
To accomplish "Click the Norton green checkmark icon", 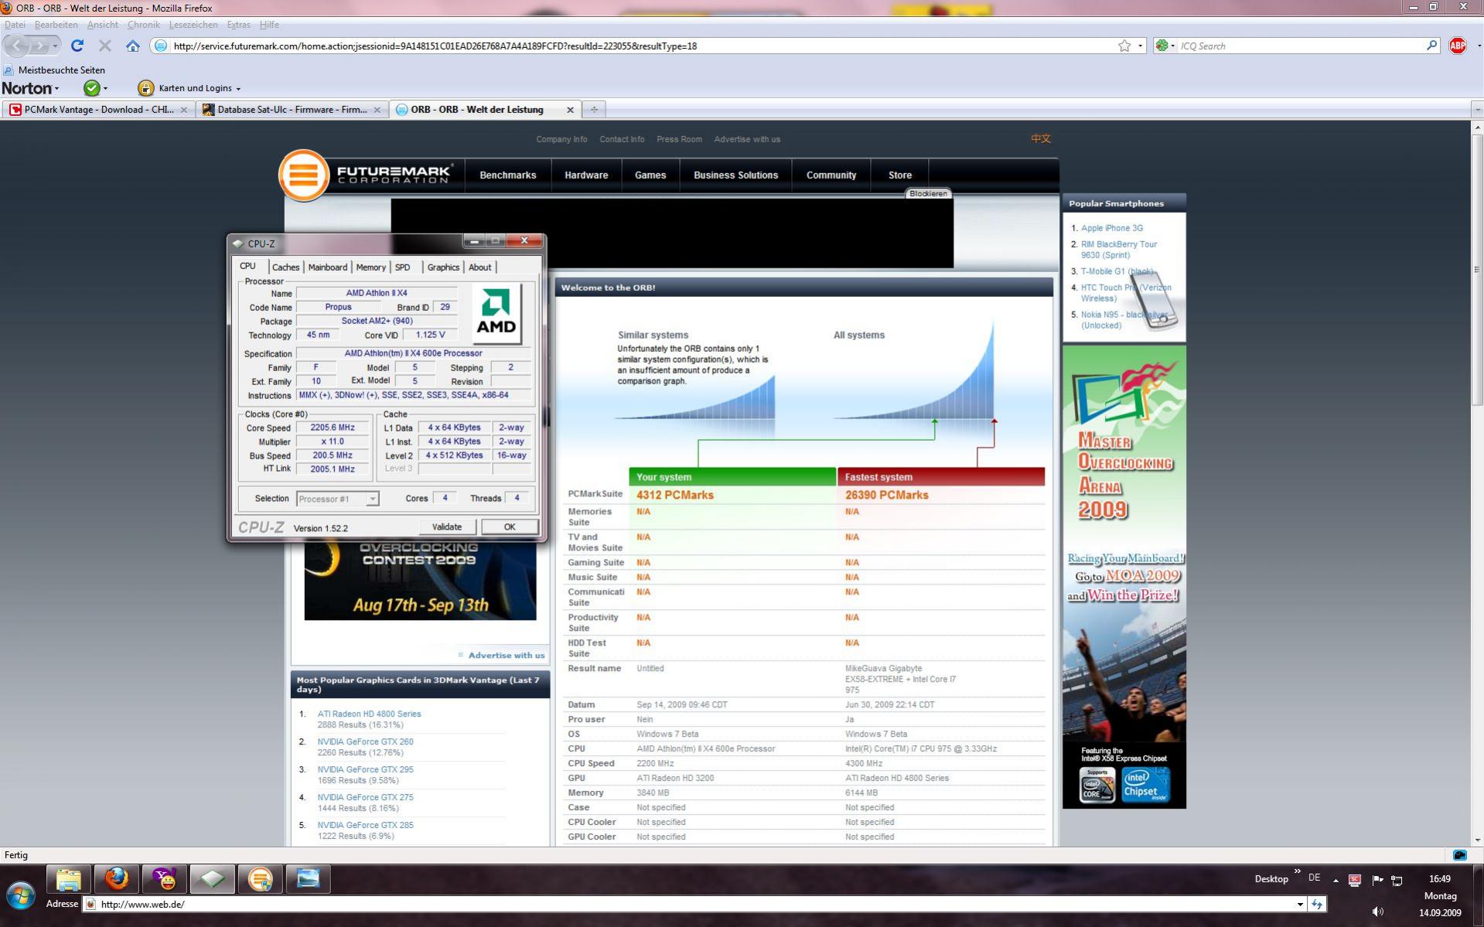I will tap(92, 88).
